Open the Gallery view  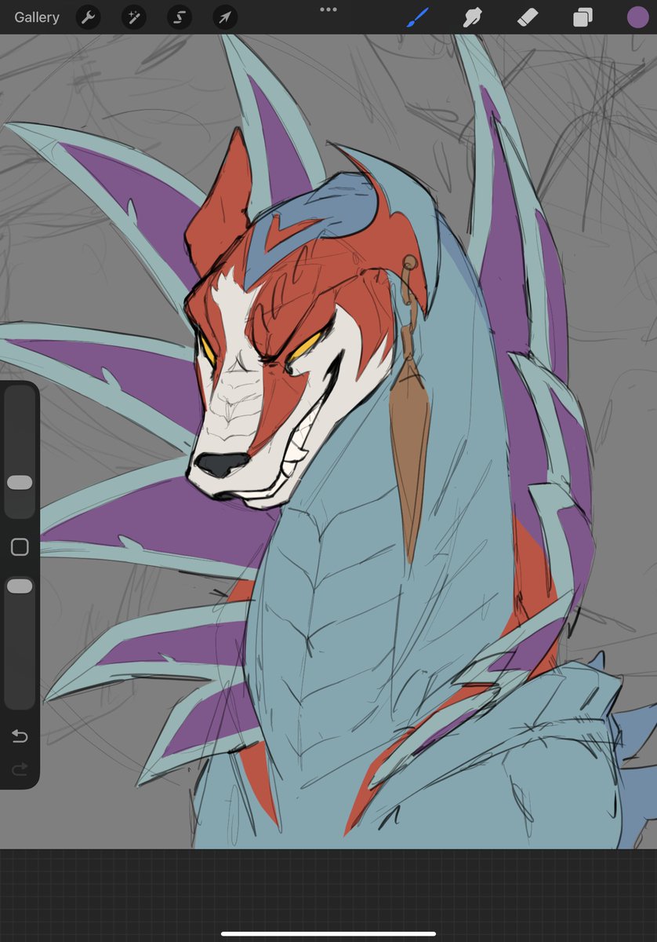pyautogui.click(x=37, y=17)
